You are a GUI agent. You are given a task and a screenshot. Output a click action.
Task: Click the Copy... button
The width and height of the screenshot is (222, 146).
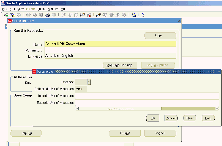click(x=160, y=36)
